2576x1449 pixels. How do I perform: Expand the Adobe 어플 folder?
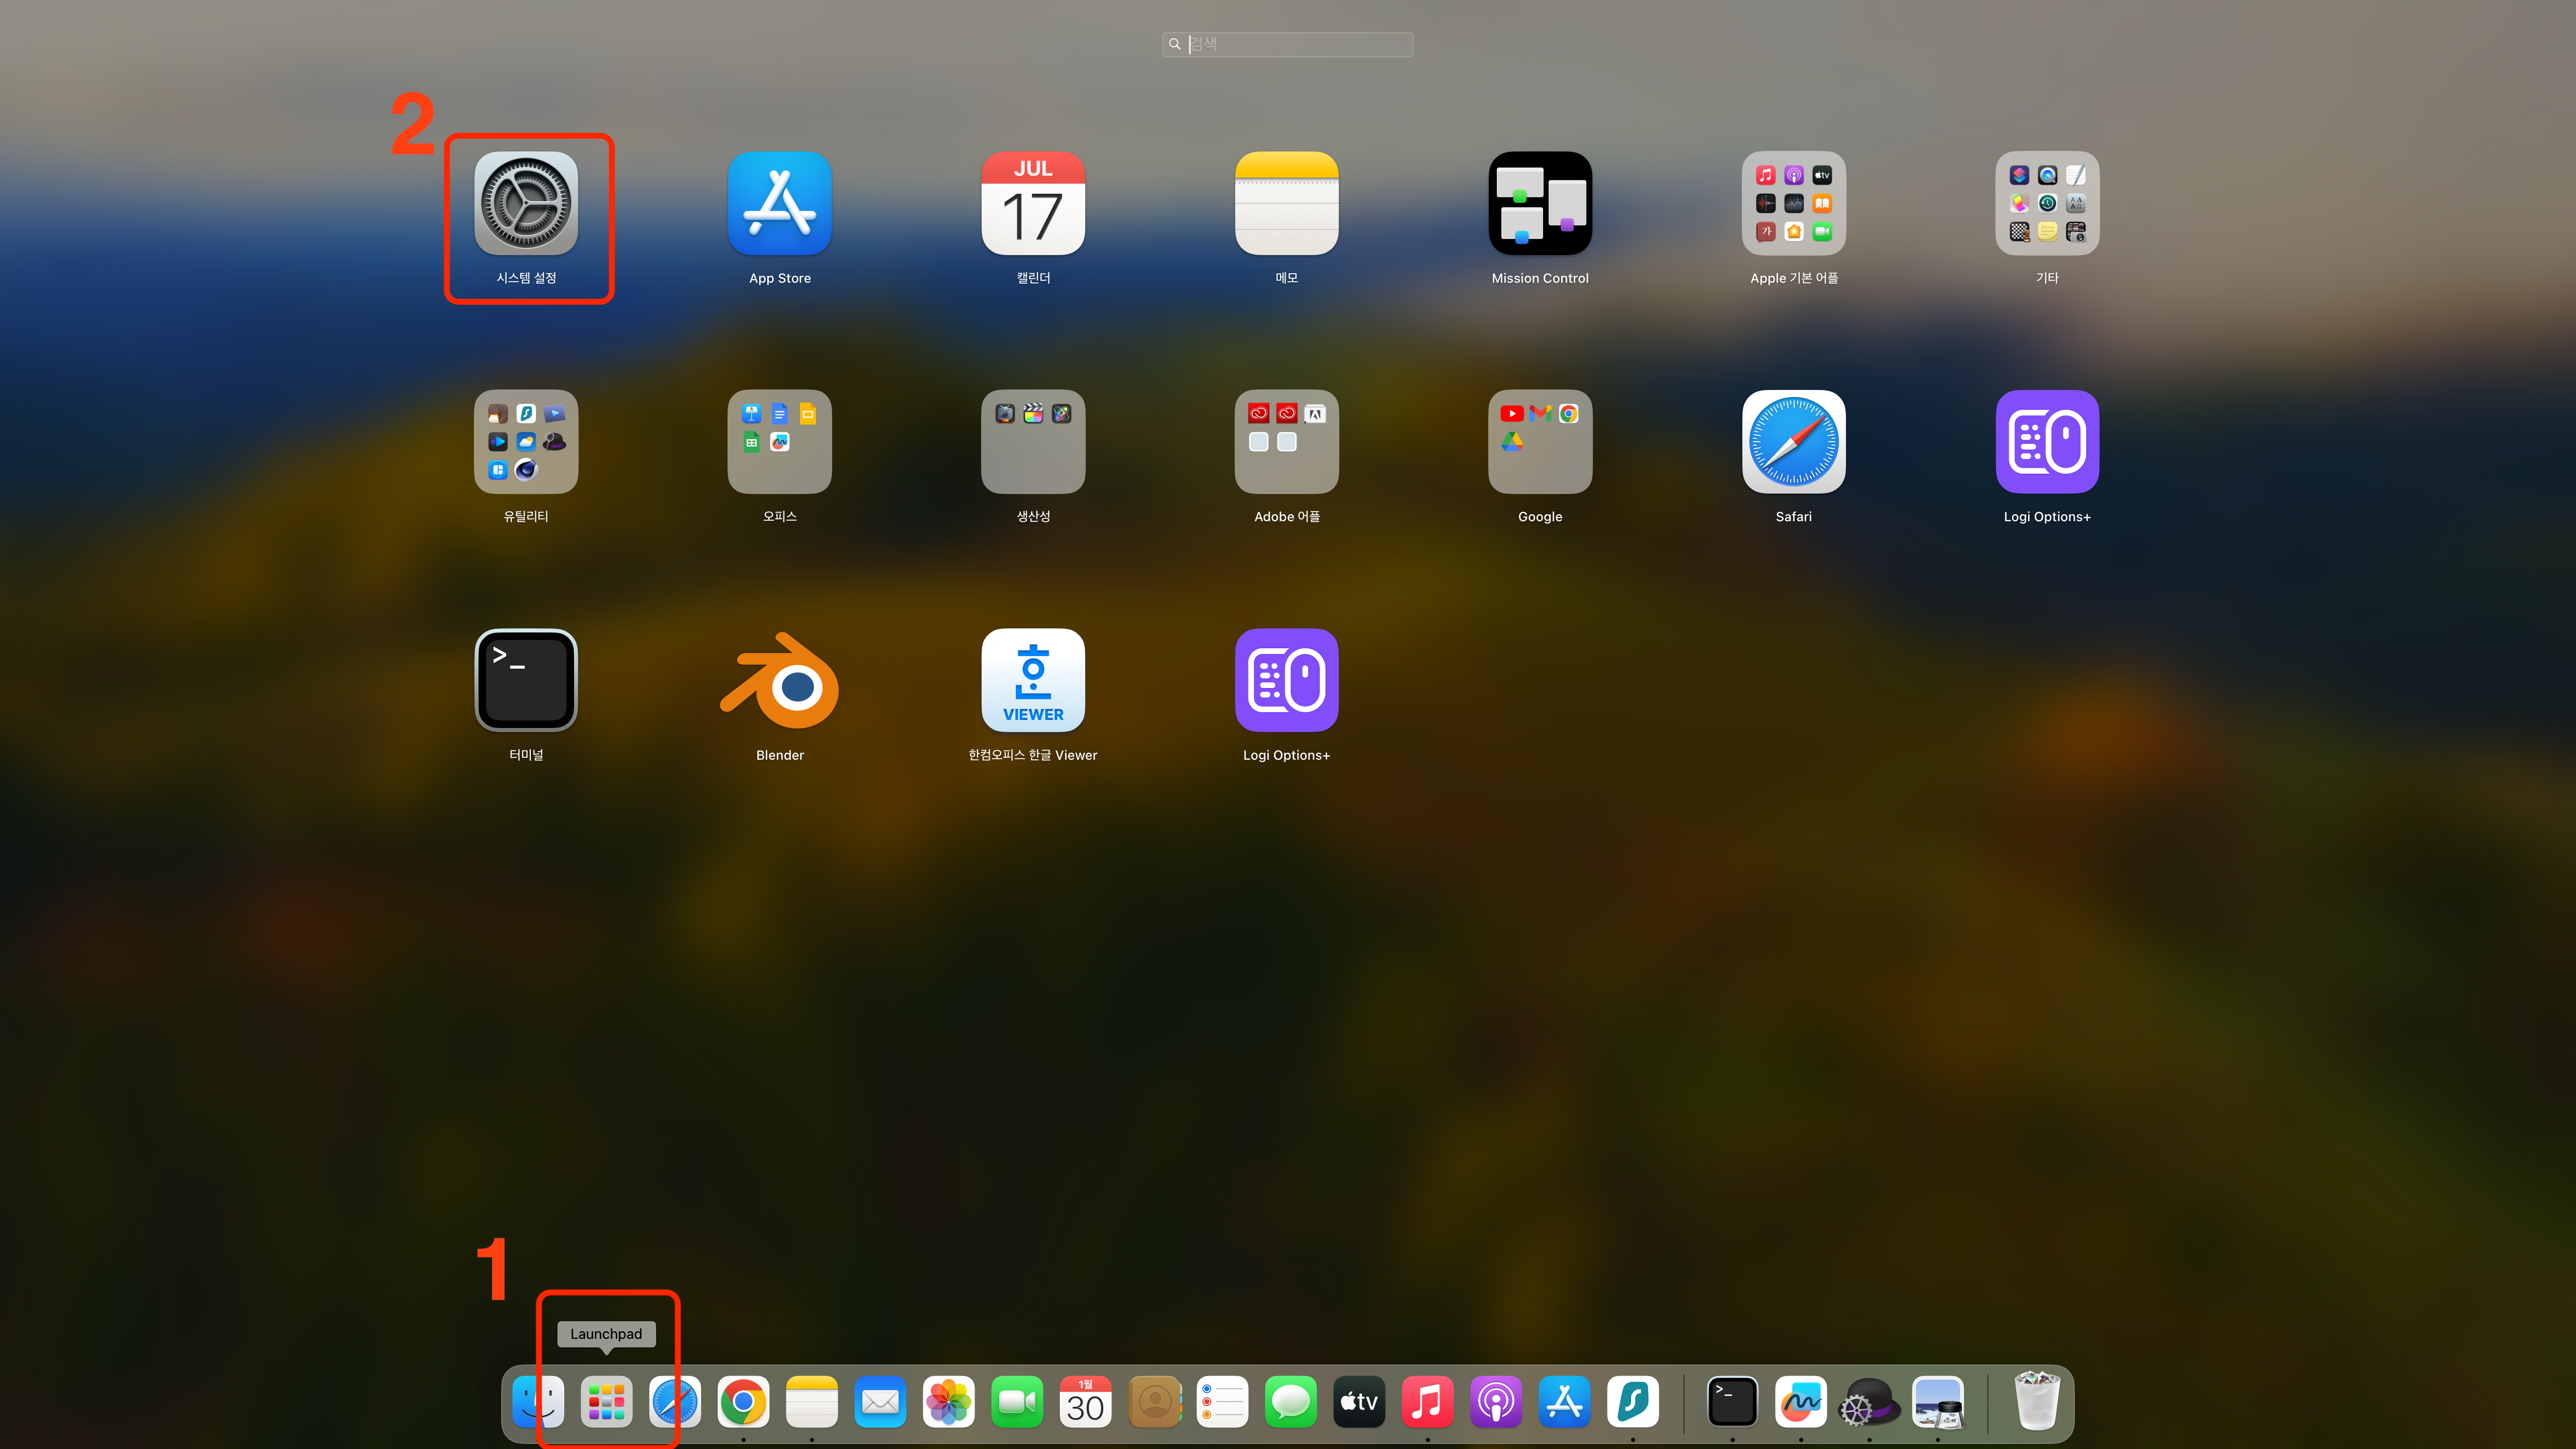[x=1286, y=442]
